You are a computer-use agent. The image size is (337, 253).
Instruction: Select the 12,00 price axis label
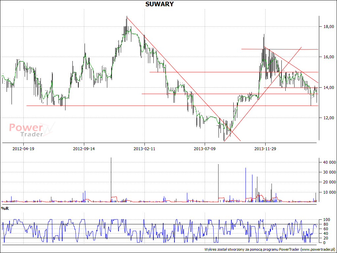pyautogui.click(x=329, y=118)
